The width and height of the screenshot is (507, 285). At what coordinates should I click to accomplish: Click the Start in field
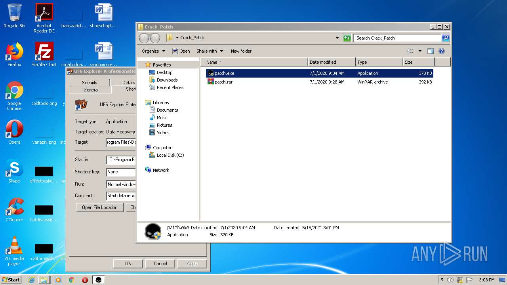(121, 160)
